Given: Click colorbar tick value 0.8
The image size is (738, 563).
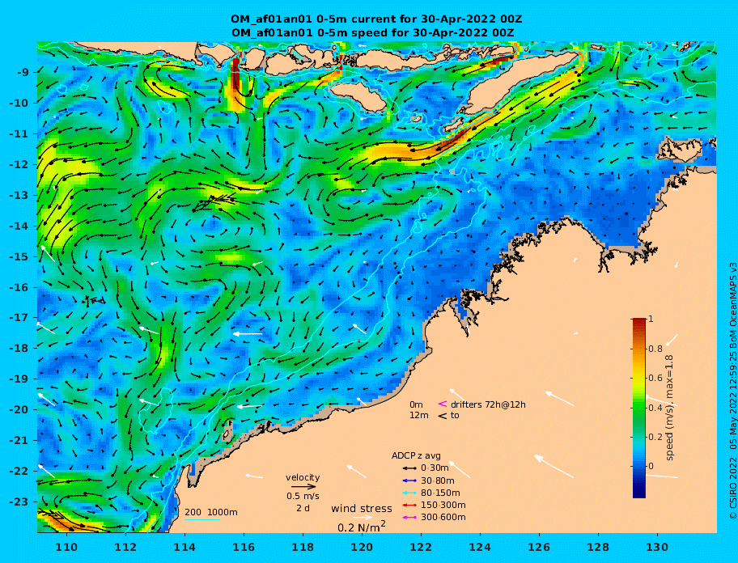Looking at the screenshot, I should point(655,349).
